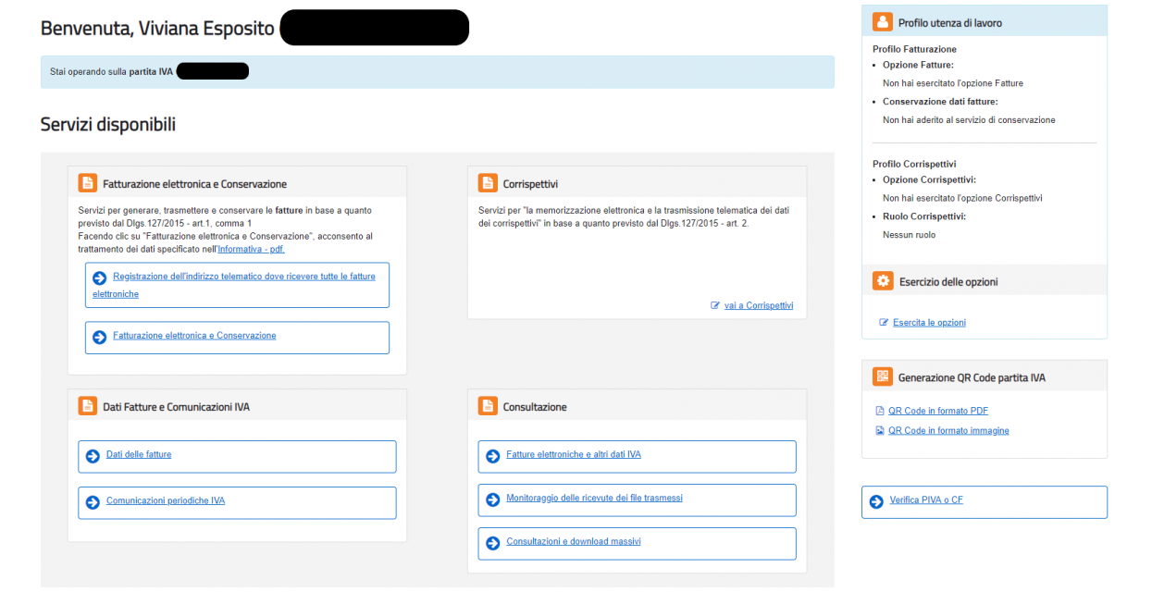This screenshot has width=1152, height=592.
Task: Click the Nessun ruolo text
Action: coord(909,235)
